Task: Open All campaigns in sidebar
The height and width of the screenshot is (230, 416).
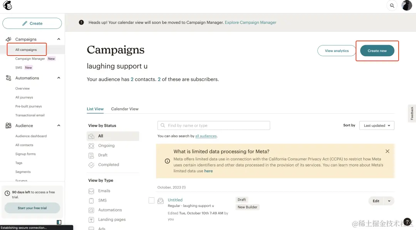Action: click(x=26, y=50)
